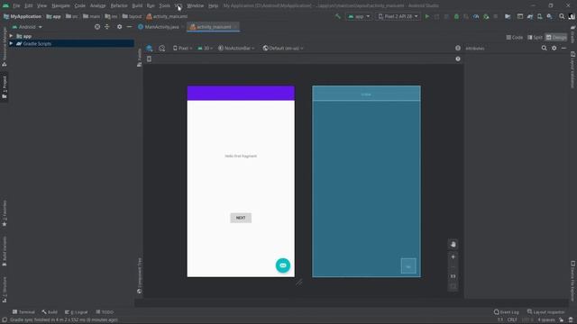The image size is (577, 324).
Task: Click the NEXT button in the preview
Action: [241, 218]
